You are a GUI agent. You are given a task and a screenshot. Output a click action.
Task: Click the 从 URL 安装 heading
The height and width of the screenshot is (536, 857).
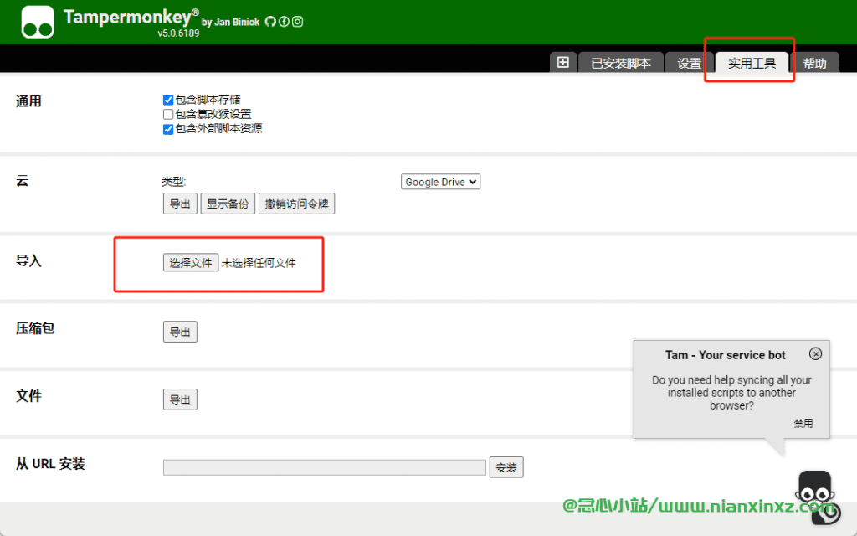point(50,464)
